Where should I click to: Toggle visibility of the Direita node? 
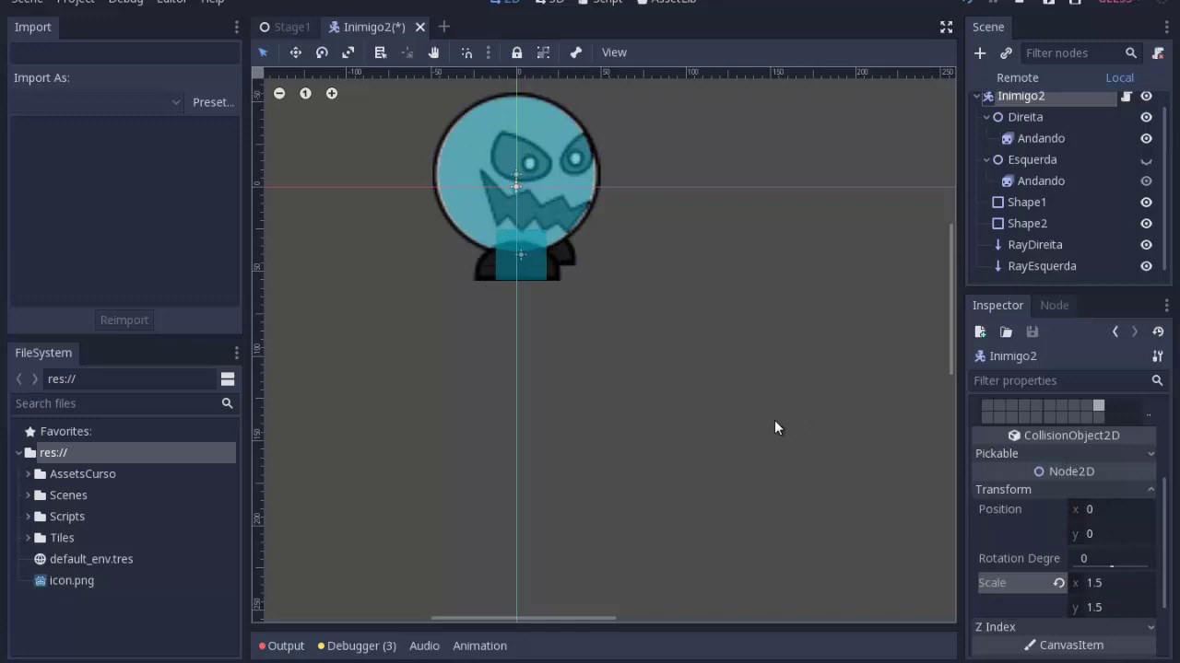pyautogui.click(x=1146, y=117)
